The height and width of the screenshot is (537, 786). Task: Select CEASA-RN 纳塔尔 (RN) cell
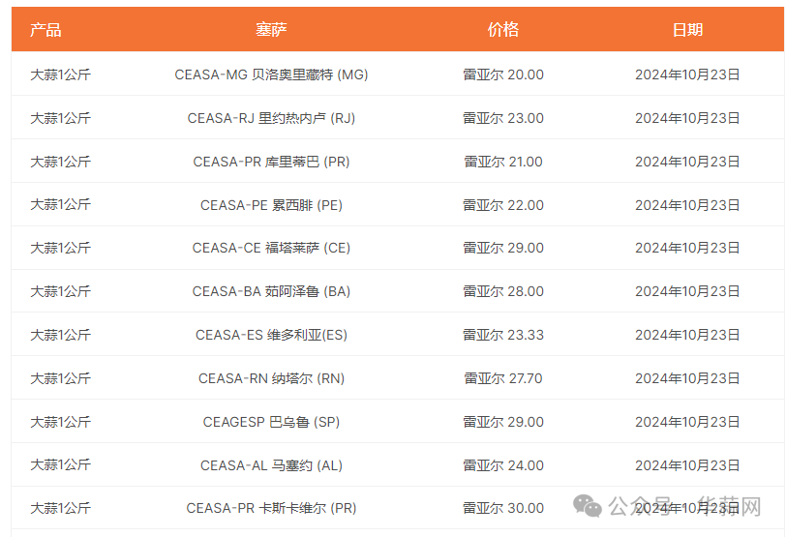271,378
